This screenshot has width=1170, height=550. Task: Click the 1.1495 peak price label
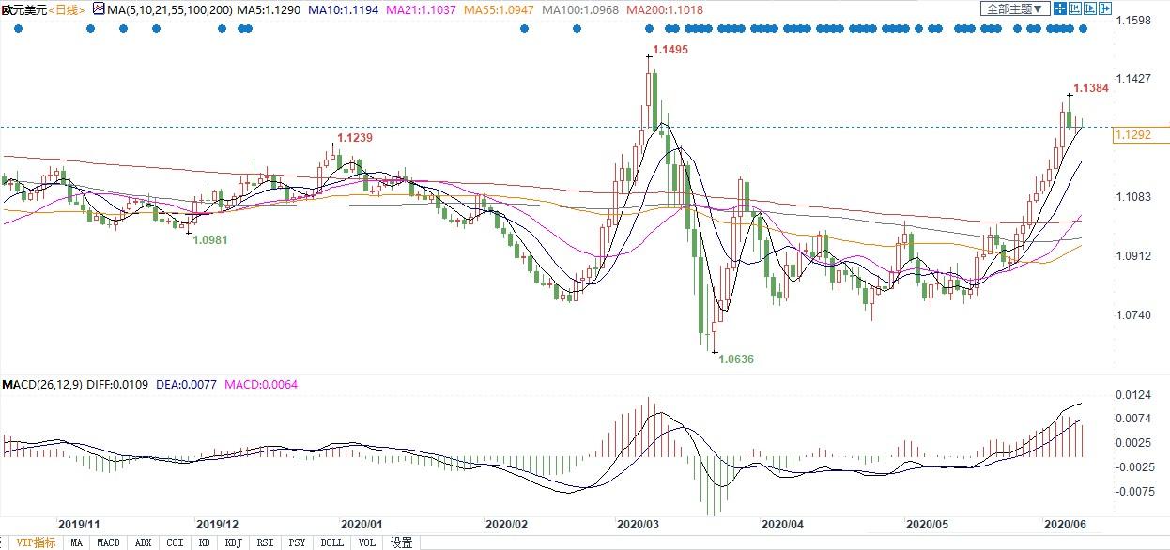click(x=670, y=50)
